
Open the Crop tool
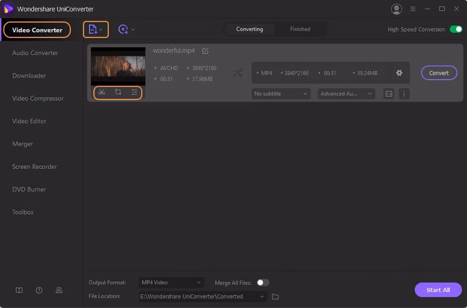pyautogui.click(x=118, y=92)
